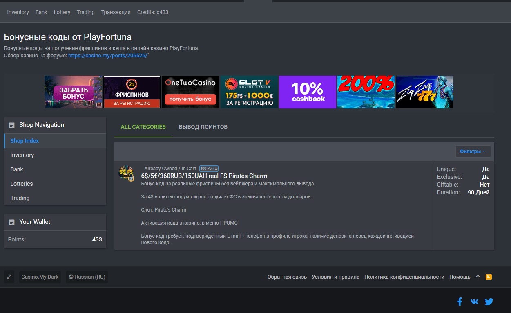Open Политика конфиденциальности footer link
This screenshot has width=511, height=313.
tap(404, 277)
